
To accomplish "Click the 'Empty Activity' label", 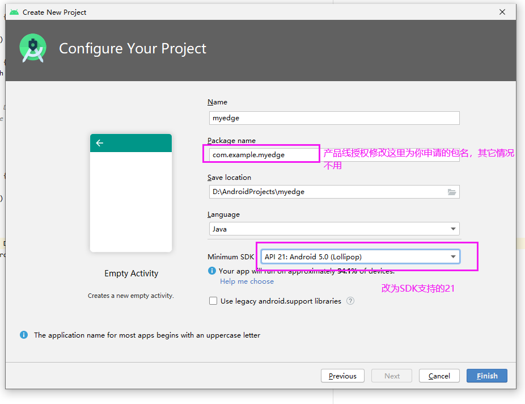I will 132,273.
